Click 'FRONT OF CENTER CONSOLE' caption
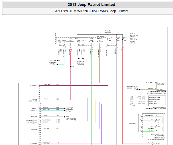The width and height of the screenshot is (173, 145). [x=156, y=109]
